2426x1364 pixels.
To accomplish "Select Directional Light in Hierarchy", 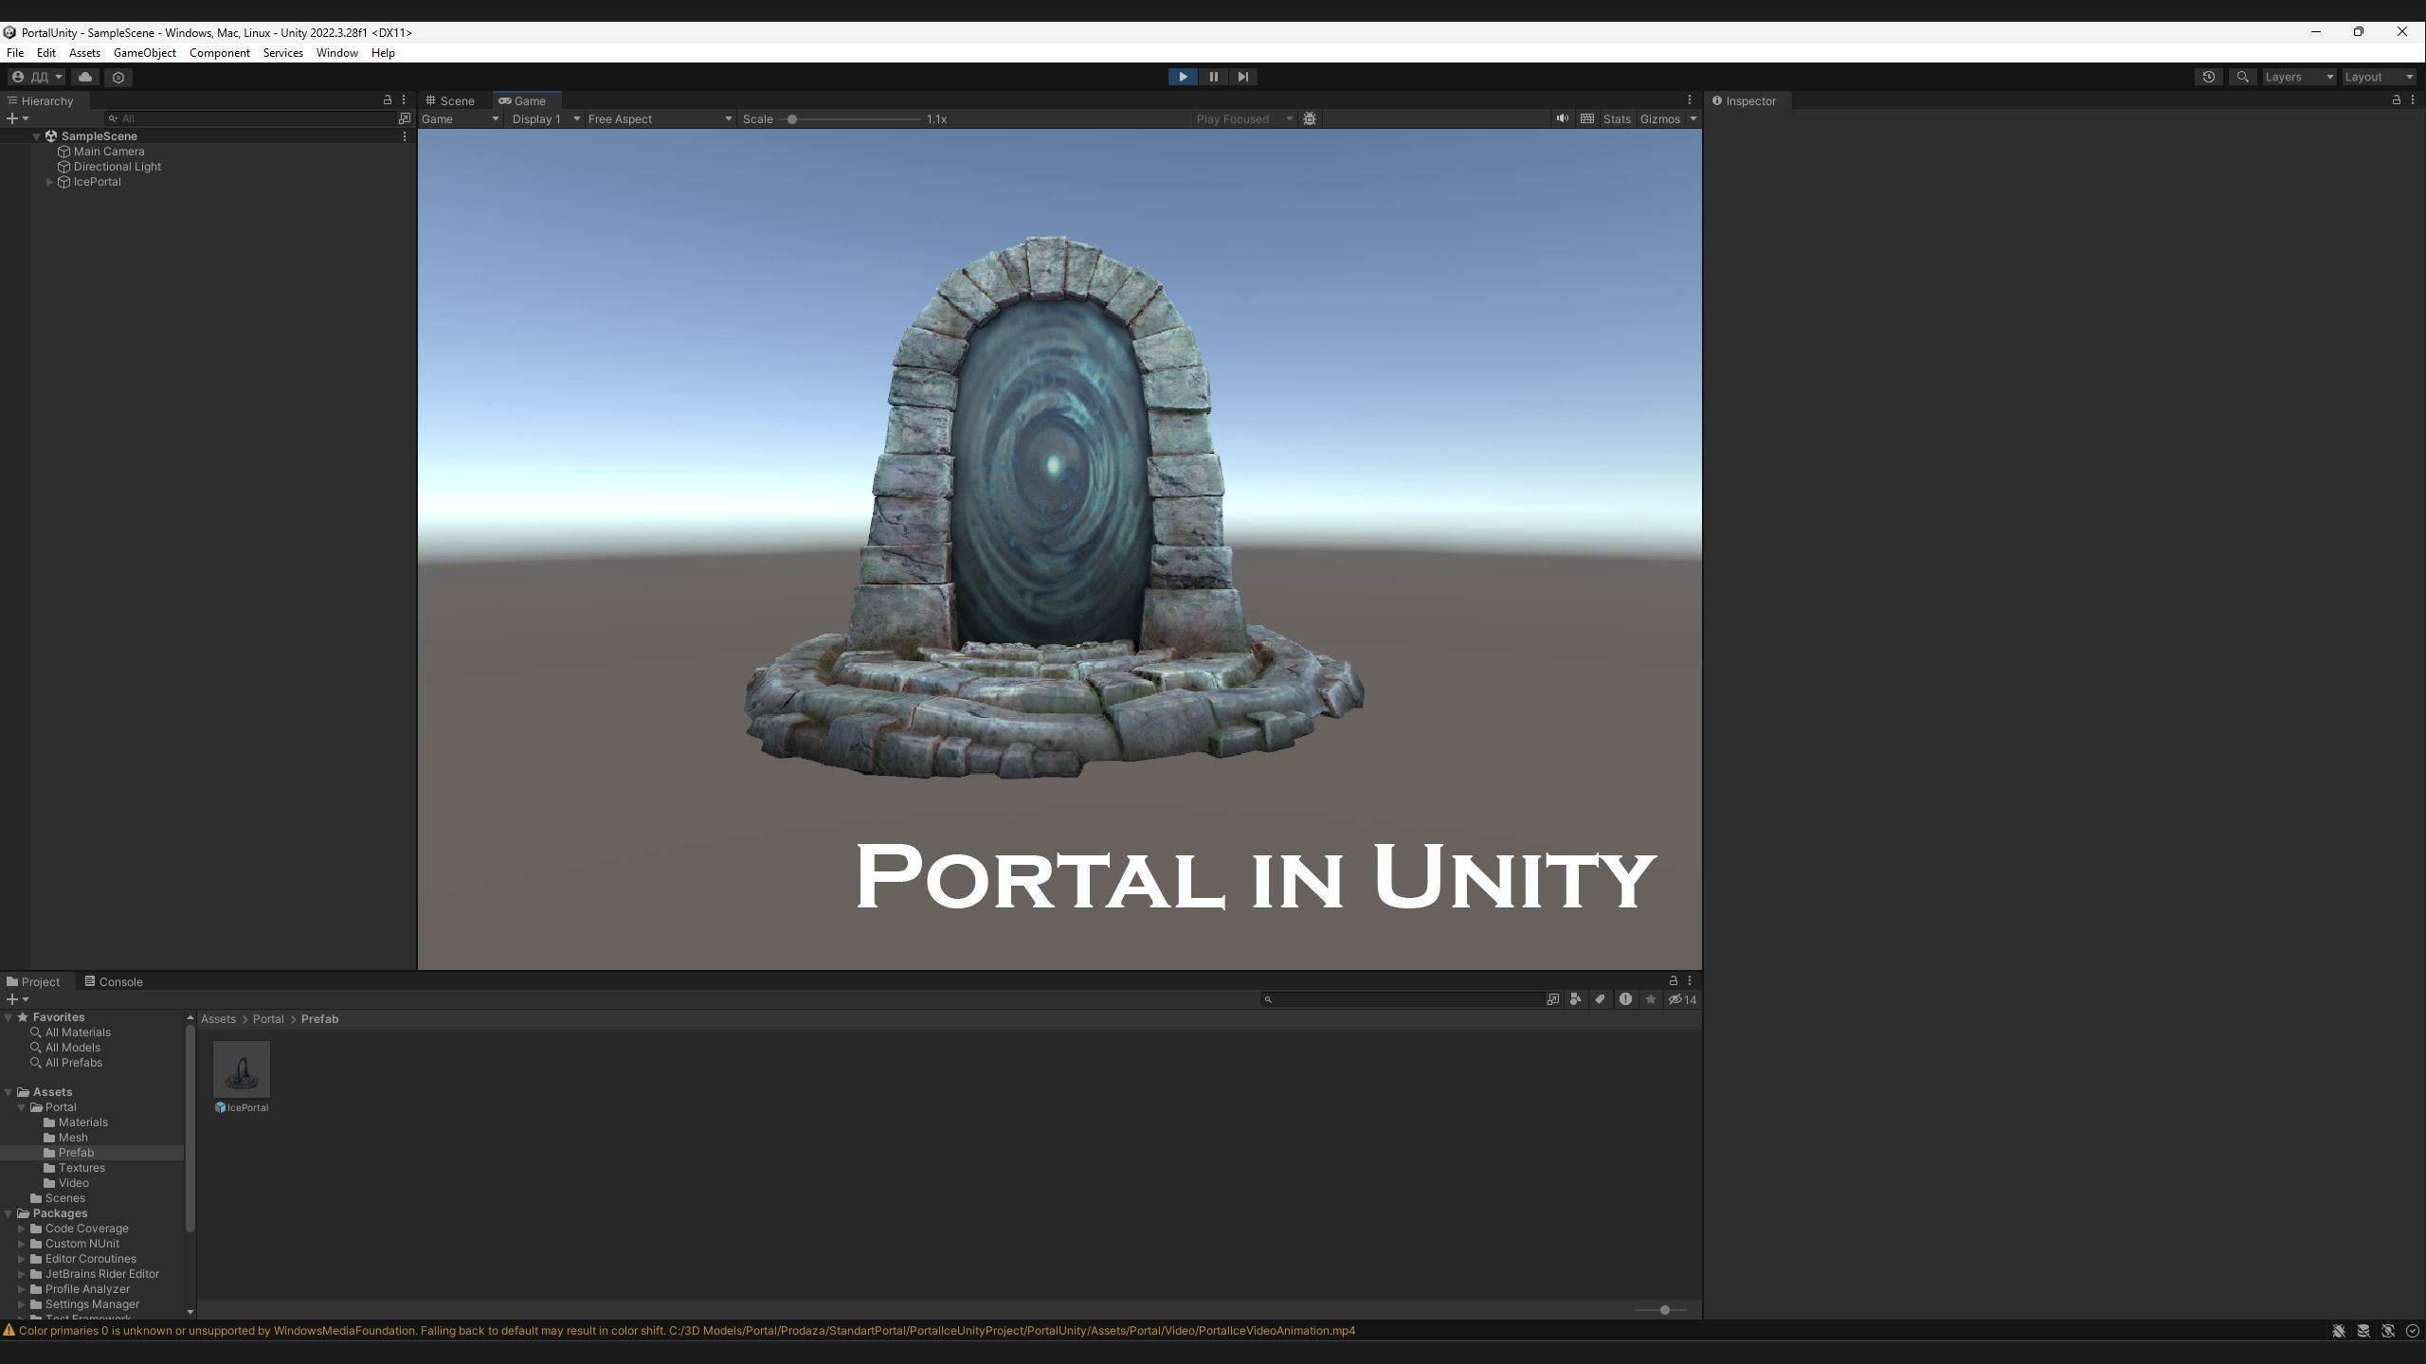I will tap(118, 167).
